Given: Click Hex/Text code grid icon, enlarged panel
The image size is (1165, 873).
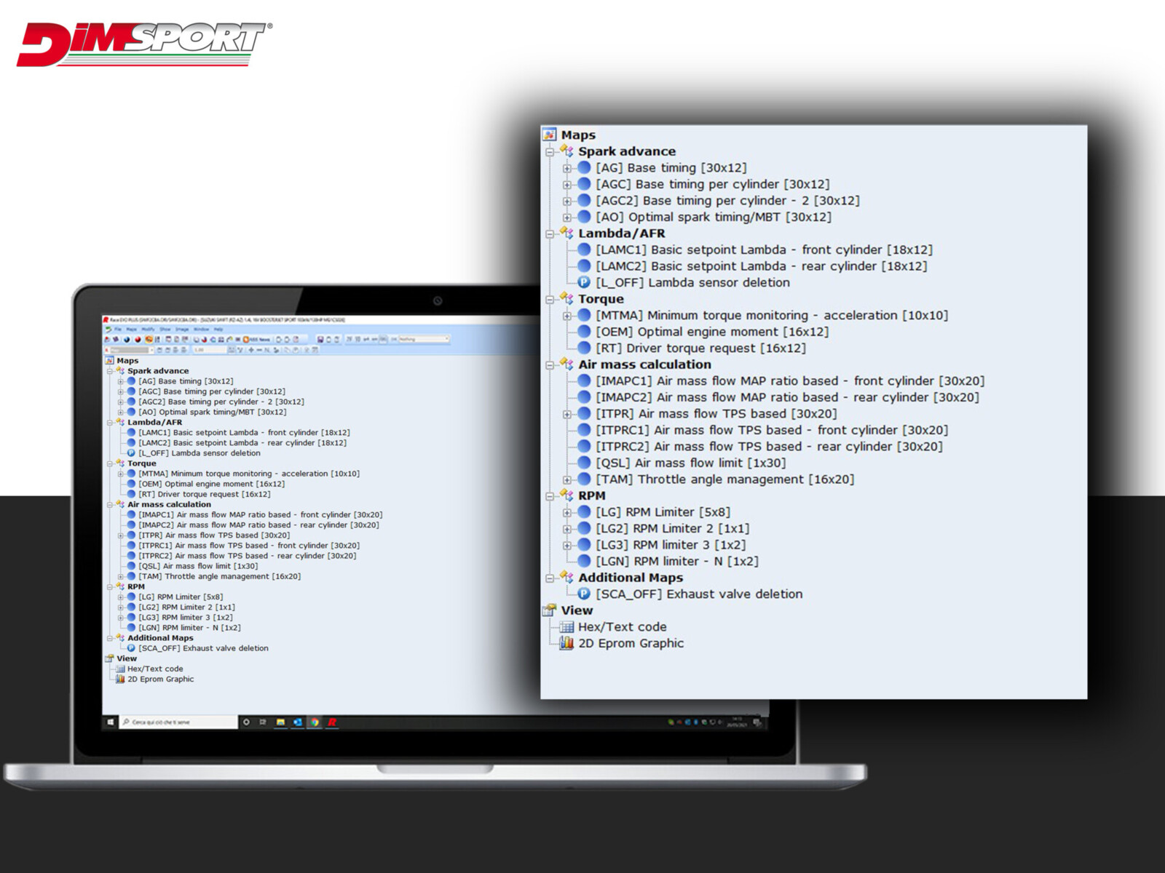Looking at the screenshot, I should pos(566,627).
